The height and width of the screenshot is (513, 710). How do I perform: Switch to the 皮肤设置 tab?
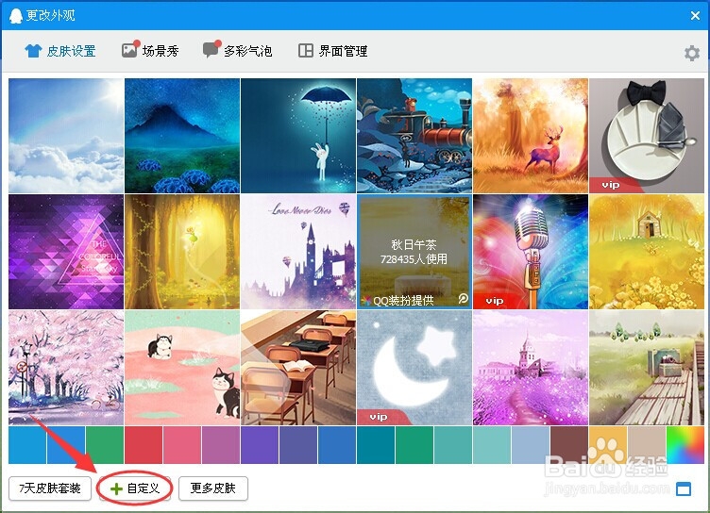pos(60,51)
